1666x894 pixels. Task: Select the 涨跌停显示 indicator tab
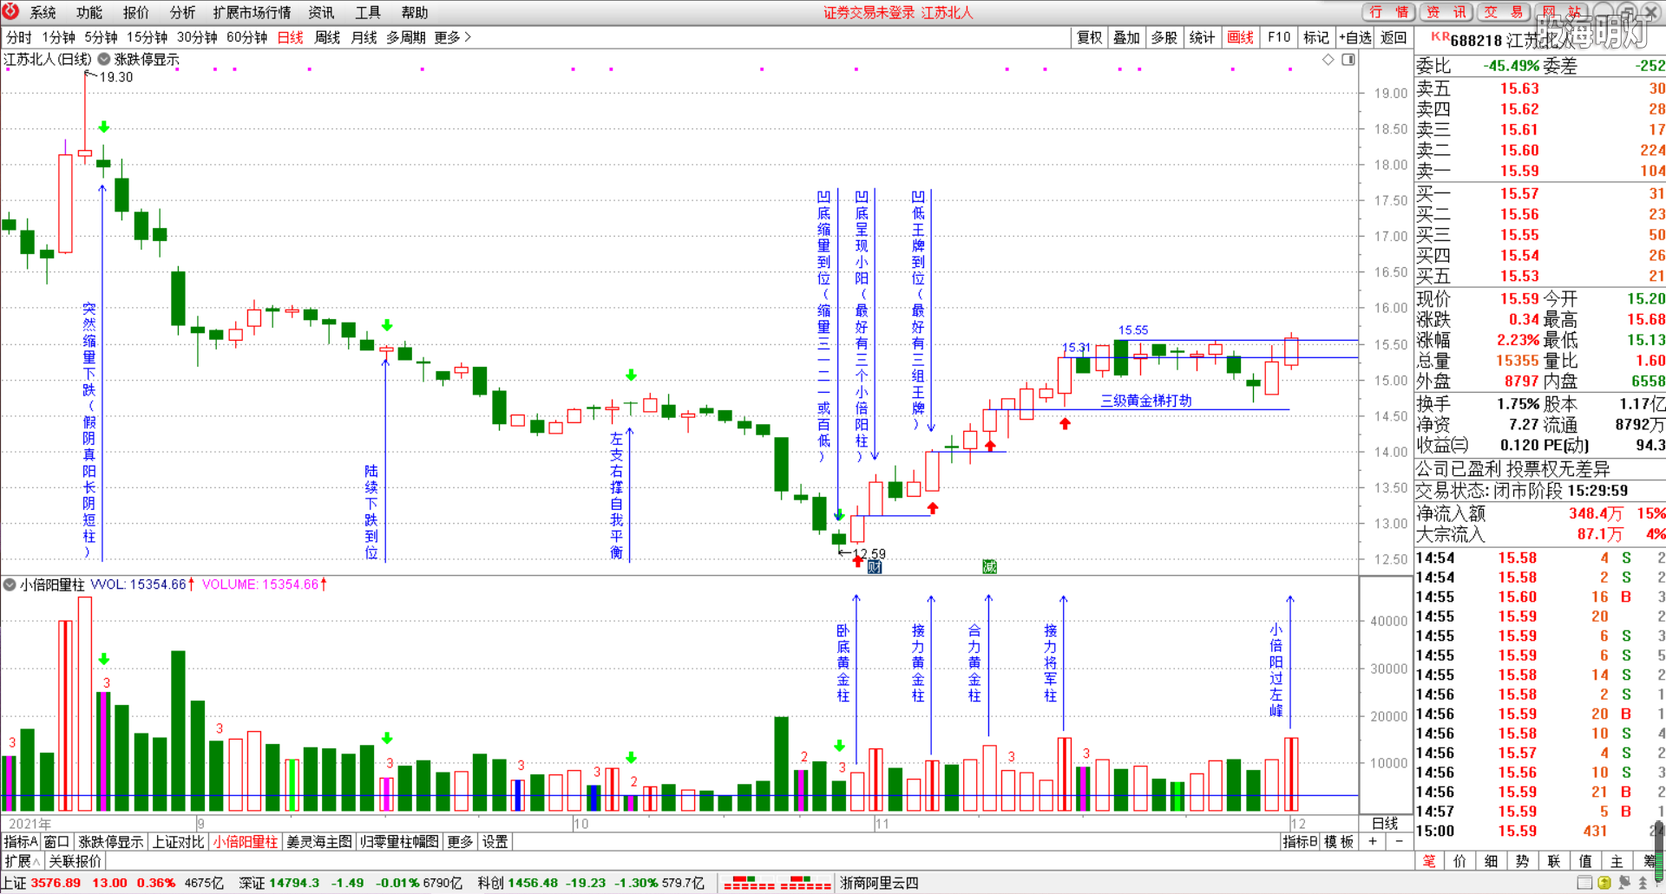[111, 841]
